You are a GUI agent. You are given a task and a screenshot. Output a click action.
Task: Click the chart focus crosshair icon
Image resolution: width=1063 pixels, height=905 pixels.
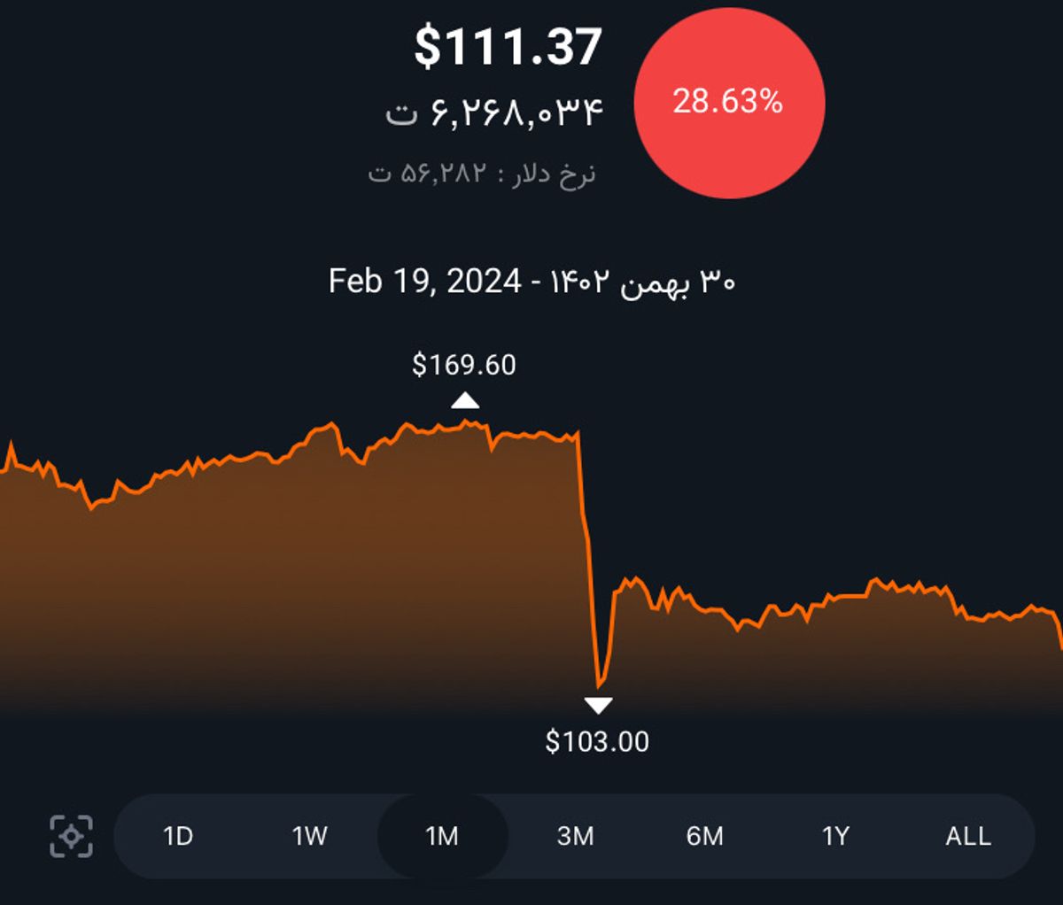click(71, 836)
